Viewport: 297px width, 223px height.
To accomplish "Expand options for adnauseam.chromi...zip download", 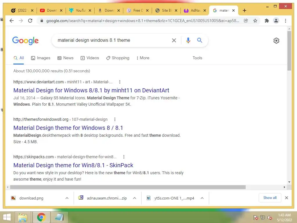I will pyautogui.click(x=135, y=198).
